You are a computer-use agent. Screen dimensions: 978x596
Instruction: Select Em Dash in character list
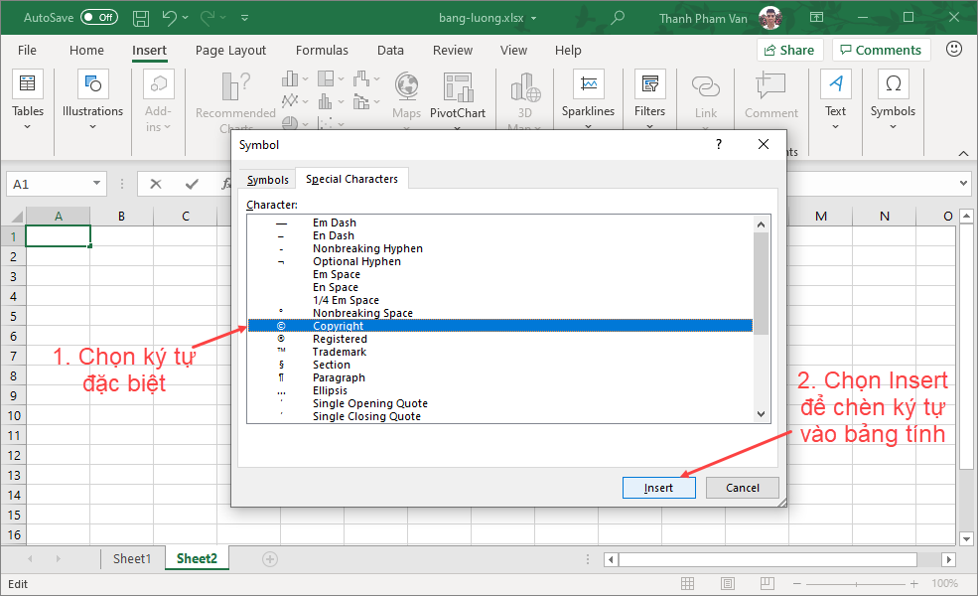pos(500,223)
